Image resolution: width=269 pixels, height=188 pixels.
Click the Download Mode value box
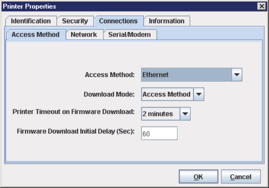(x=167, y=94)
